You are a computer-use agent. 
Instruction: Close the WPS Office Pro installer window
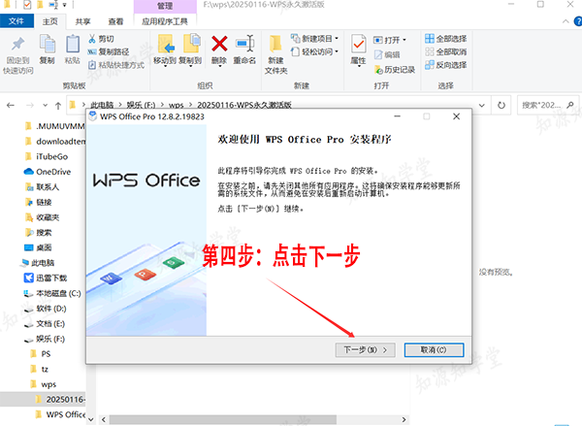[457, 116]
